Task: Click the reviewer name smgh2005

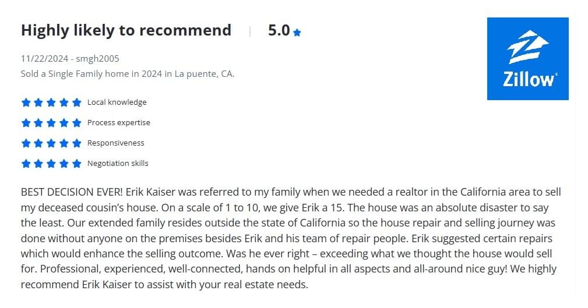Action: (x=97, y=59)
